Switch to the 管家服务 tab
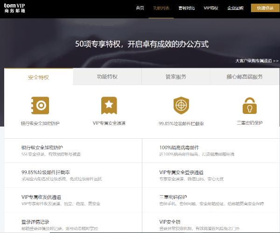This screenshot has width=280, height=233. pos(175,77)
